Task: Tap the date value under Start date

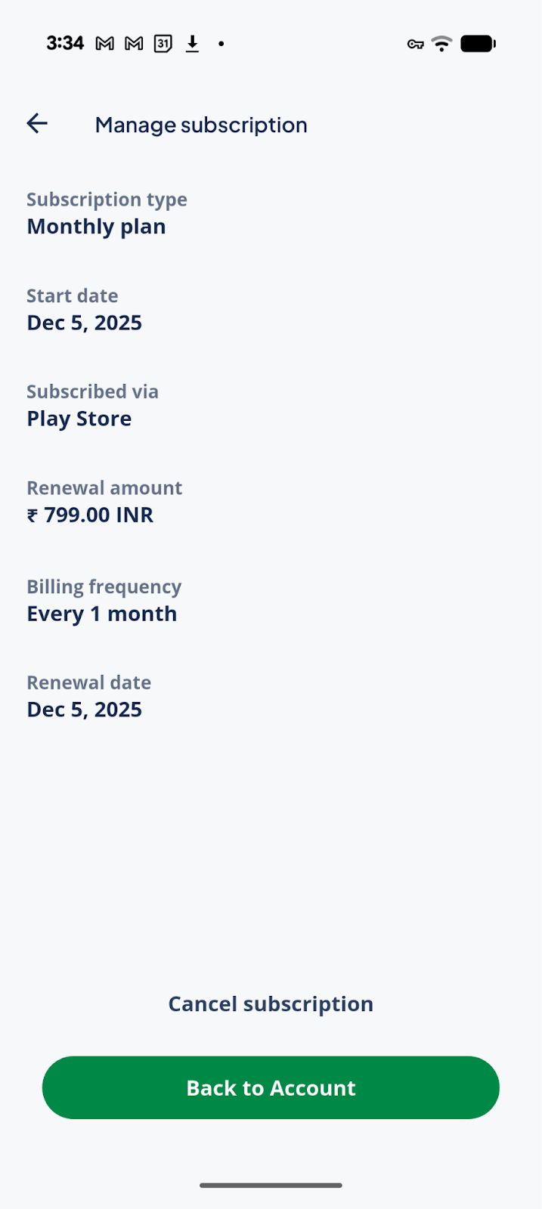Action: (x=84, y=323)
